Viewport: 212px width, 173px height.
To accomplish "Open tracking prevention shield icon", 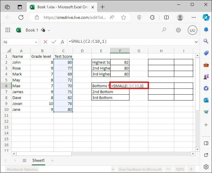I will click(139, 17).
